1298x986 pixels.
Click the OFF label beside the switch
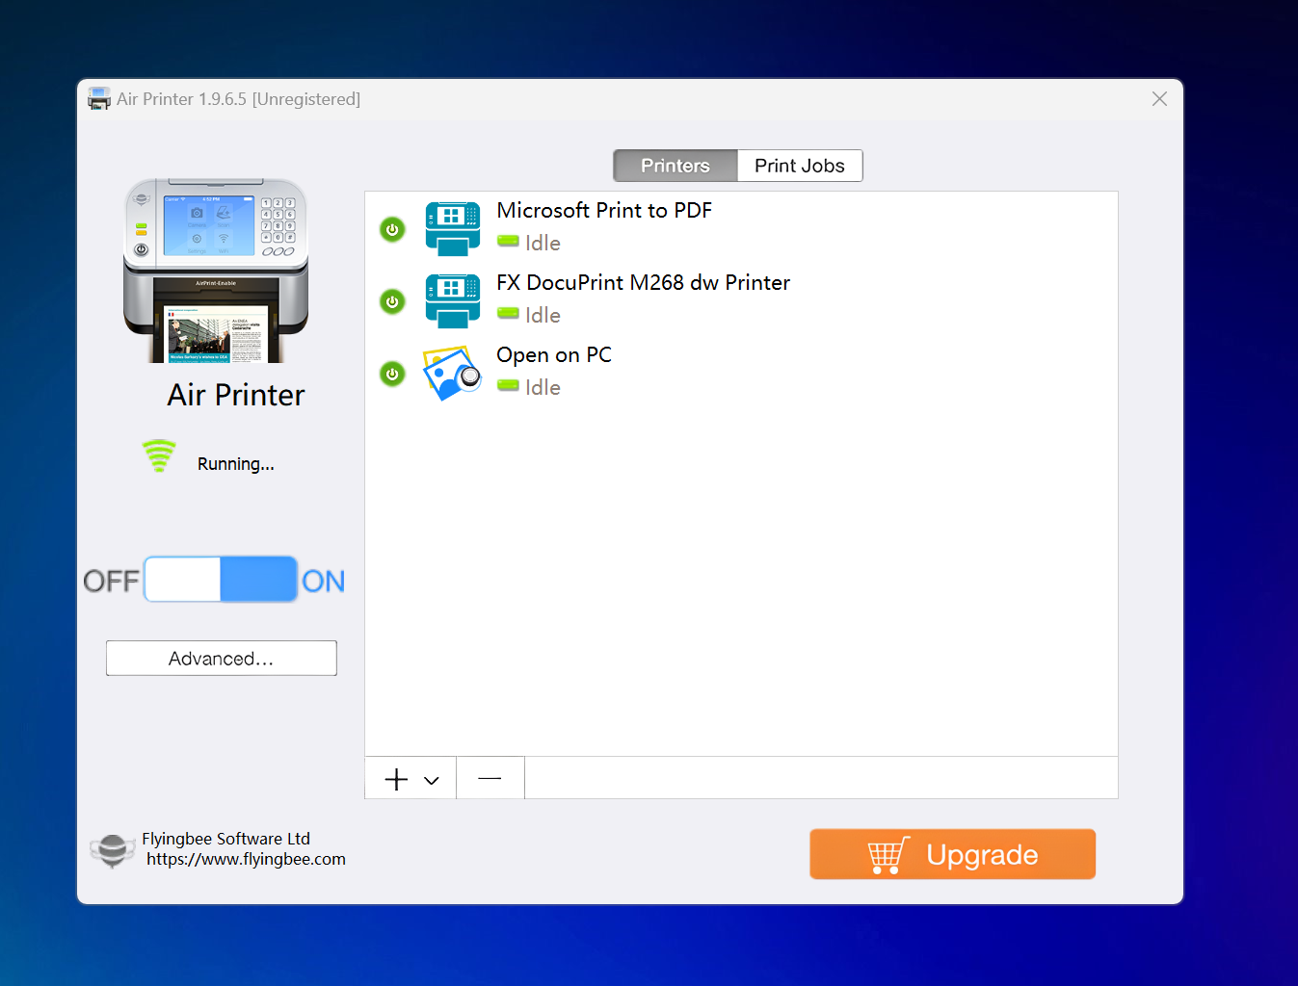[x=112, y=581]
